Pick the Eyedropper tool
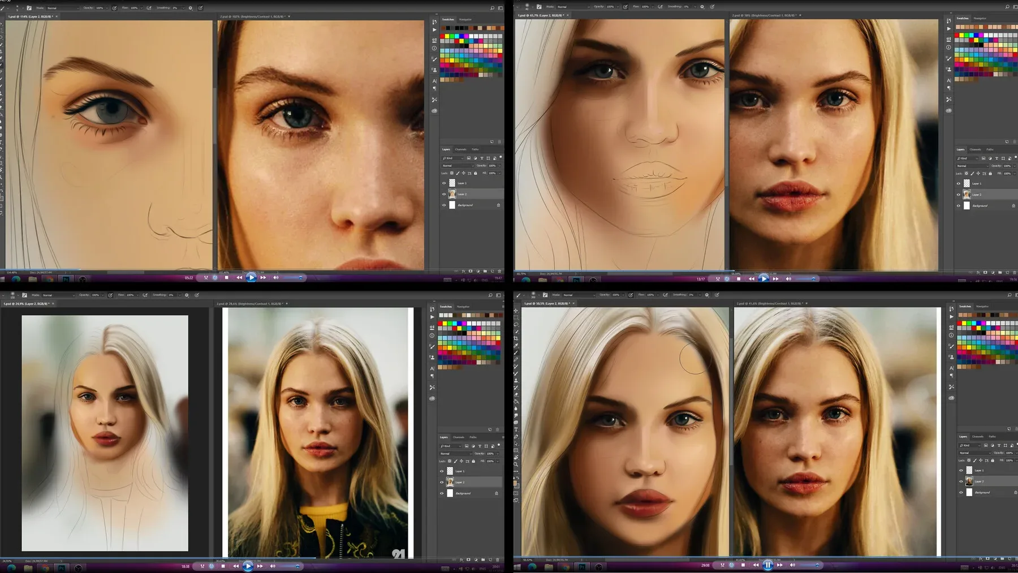1018x573 pixels. 517,345
